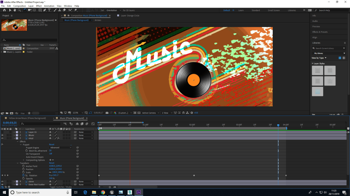350x196 pixels.
Task: Click the Learn workspace button
Action: (241, 10)
